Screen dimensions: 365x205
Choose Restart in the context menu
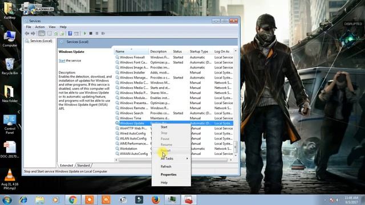171,150
